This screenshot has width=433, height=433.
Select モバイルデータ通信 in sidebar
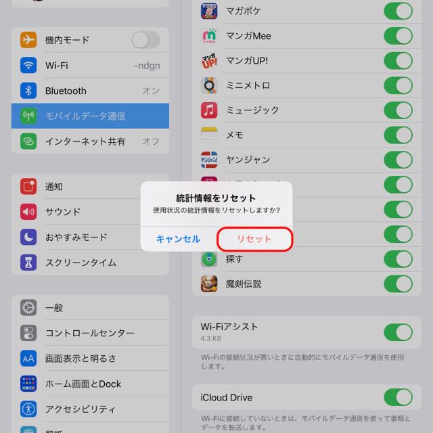click(x=90, y=116)
